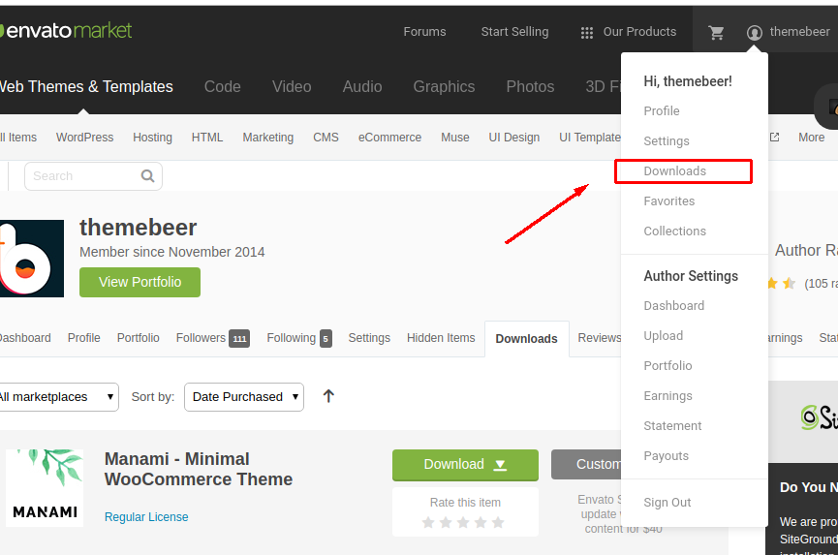Viewport: 838px width, 555px height.
Task: Switch to the Followers tab
Action: click(201, 338)
